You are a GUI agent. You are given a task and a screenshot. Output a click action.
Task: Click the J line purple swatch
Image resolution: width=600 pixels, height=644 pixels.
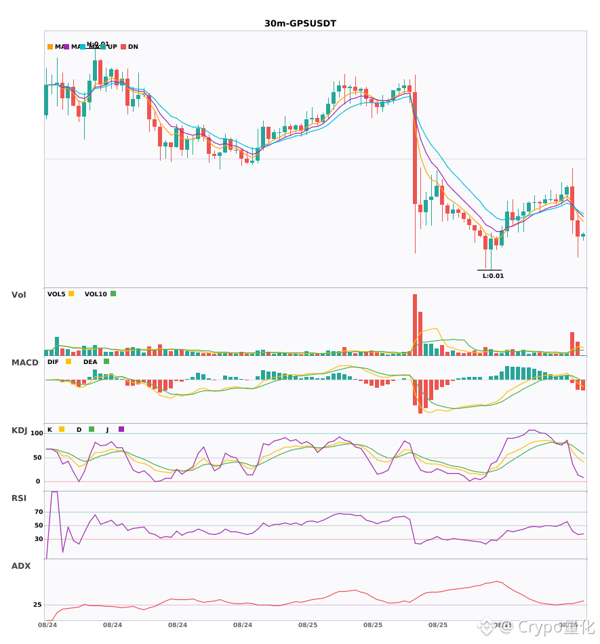pos(121,429)
